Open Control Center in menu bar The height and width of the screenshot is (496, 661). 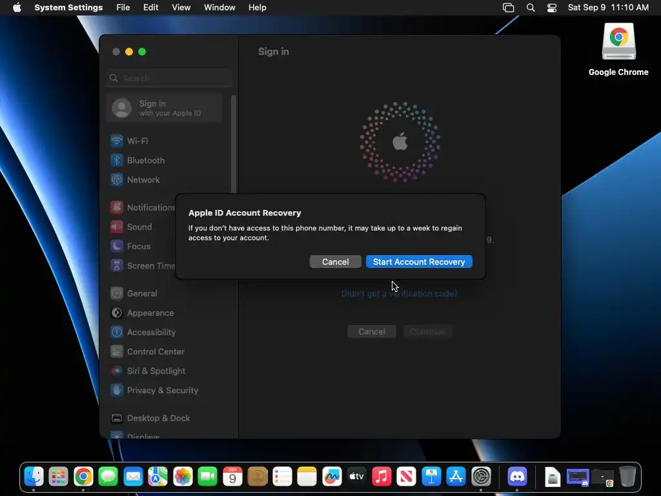[552, 8]
